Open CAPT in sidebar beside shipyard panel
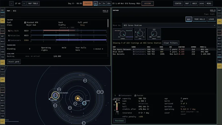222x125 pixels. 219,66
